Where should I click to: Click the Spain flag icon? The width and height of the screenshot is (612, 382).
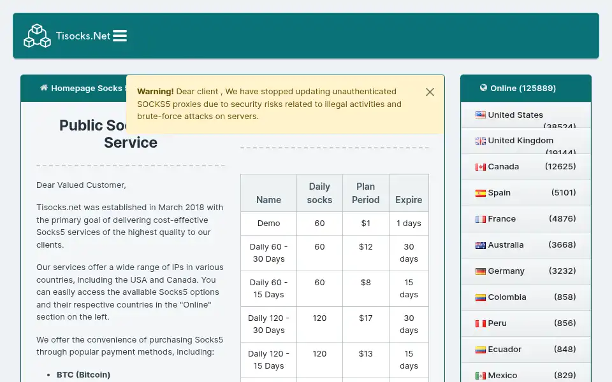tap(481, 193)
